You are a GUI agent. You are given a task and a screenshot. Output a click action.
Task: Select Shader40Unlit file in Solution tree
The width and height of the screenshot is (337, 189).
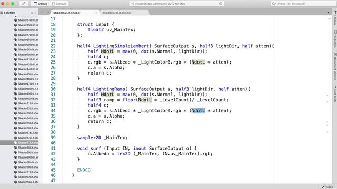coord(26,55)
